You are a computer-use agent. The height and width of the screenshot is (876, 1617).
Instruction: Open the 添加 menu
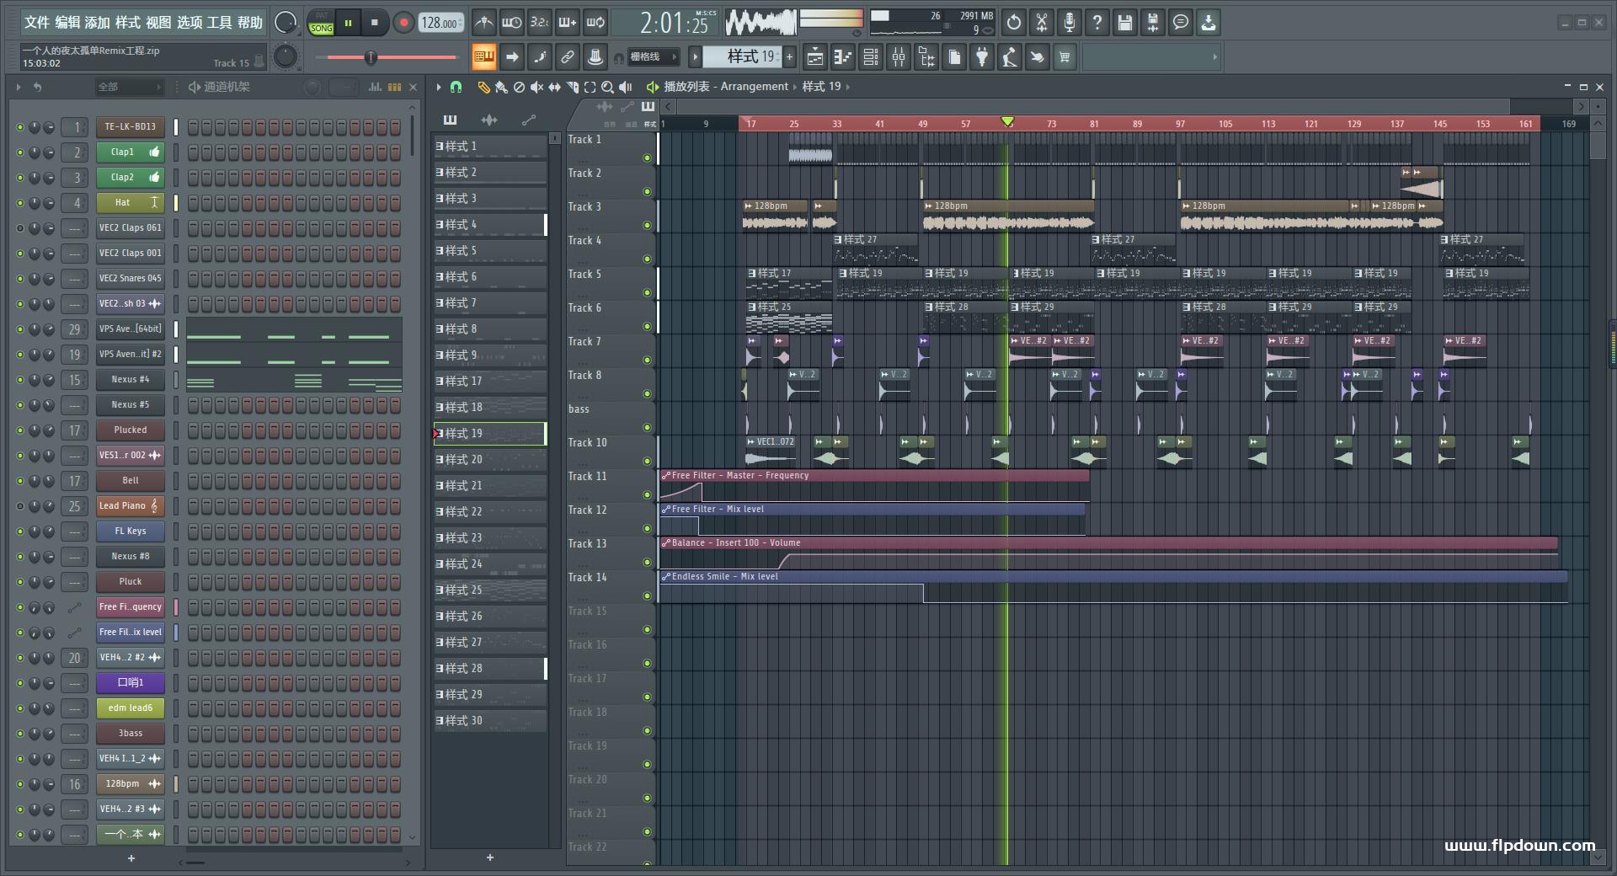98,23
